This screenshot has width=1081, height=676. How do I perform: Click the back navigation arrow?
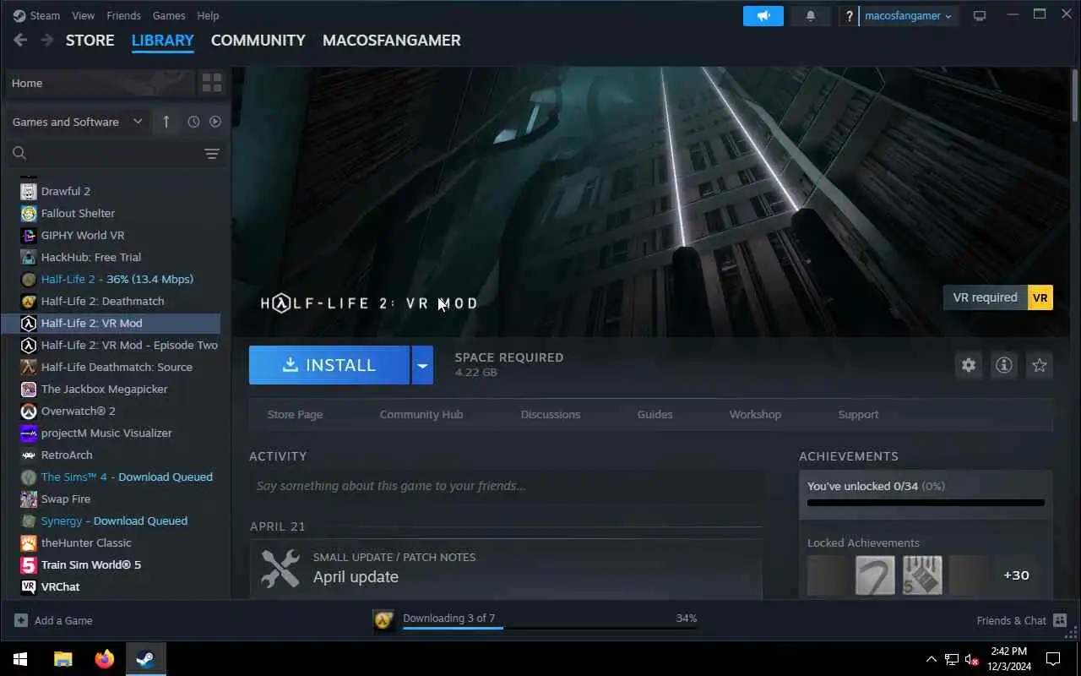pos(20,40)
